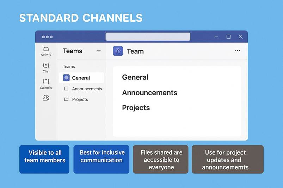
Task: Click the blue 'Visible to all team members' box
Action: tap(44, 159)
